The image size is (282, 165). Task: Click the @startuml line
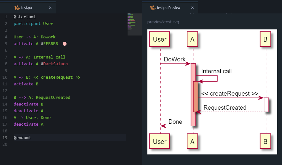pos(25,17)
